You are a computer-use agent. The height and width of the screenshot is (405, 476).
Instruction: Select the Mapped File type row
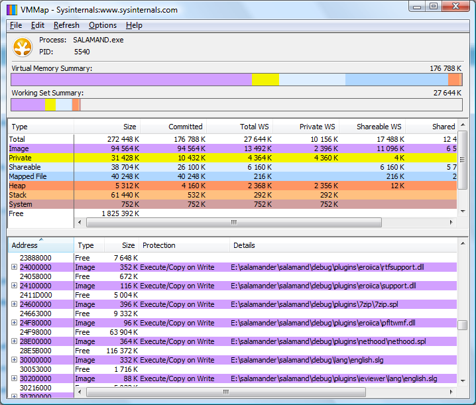point(233,176)
